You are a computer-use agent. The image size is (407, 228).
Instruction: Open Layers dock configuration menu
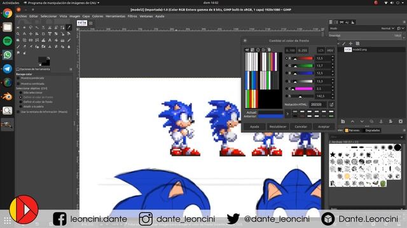[404, 22]
